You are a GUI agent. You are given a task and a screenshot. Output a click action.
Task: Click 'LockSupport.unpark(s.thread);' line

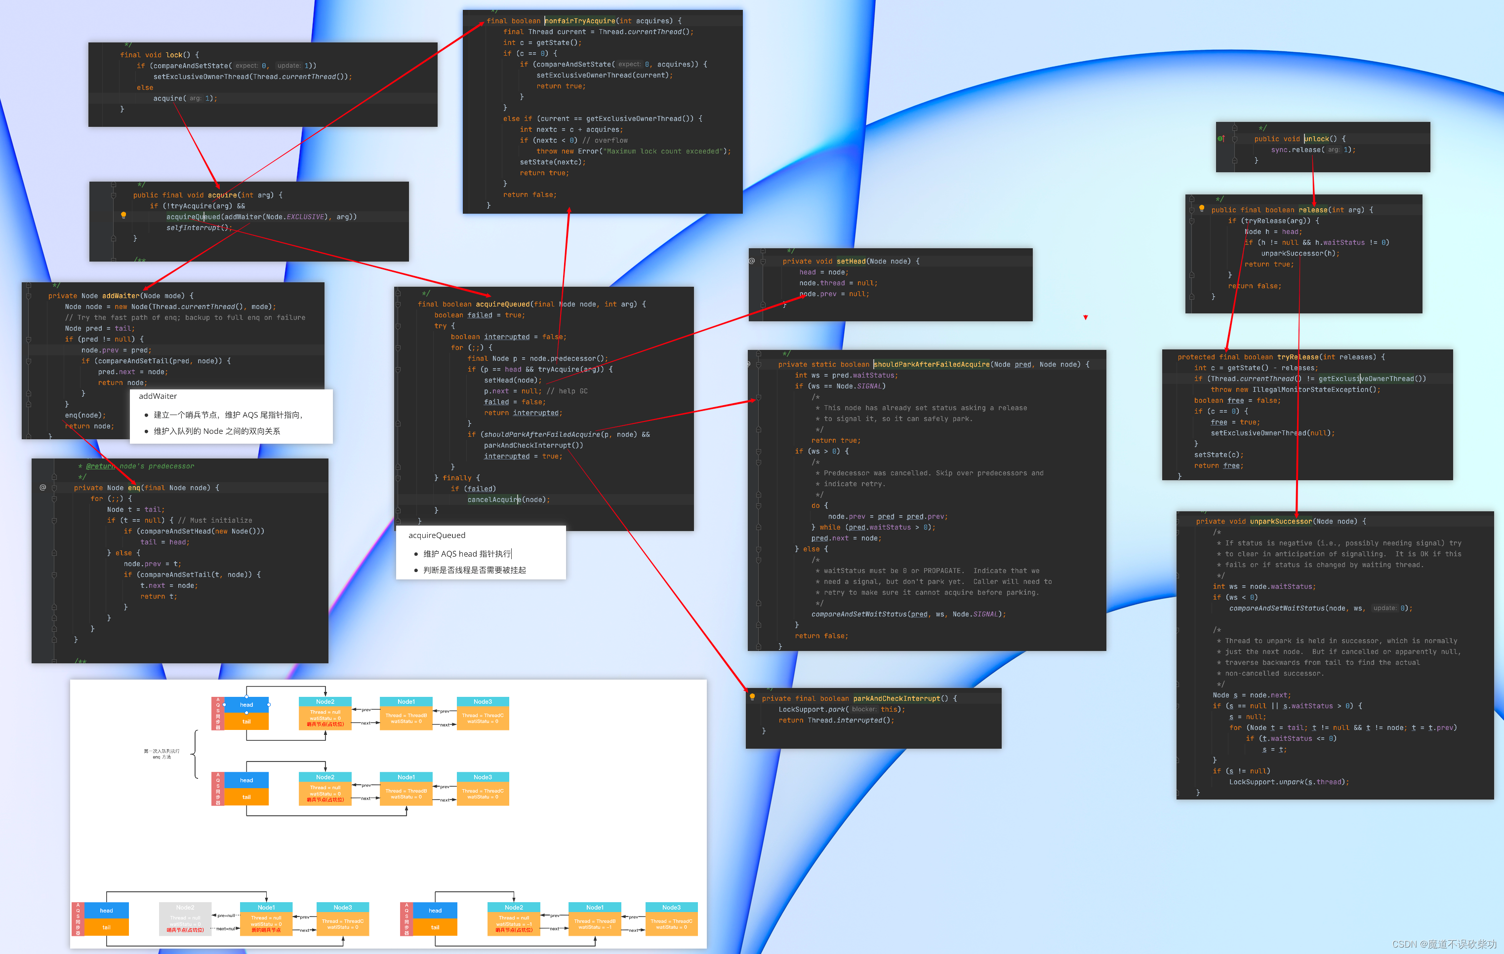tap(1289, 782)
